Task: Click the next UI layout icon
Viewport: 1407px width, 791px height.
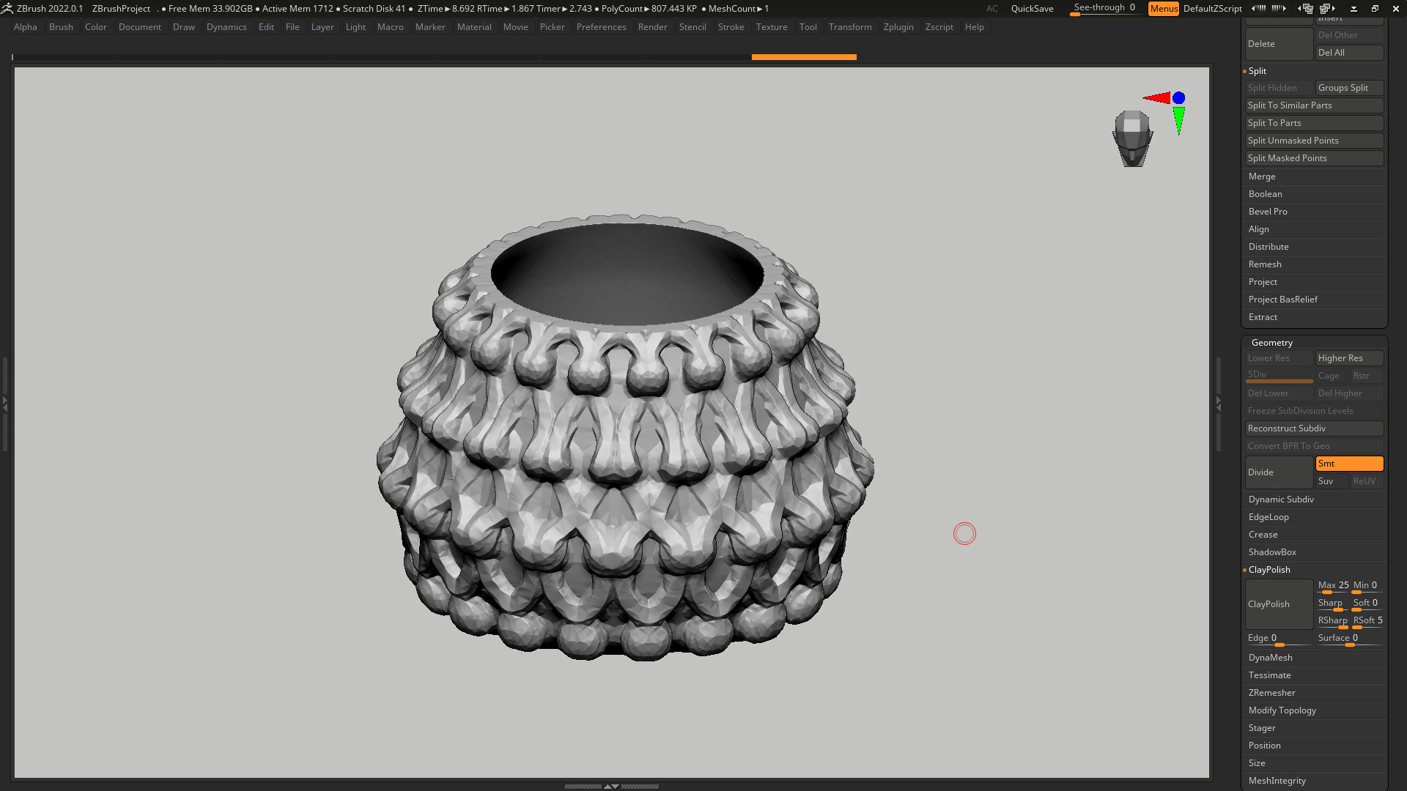Action: (x=1328, y=9)
